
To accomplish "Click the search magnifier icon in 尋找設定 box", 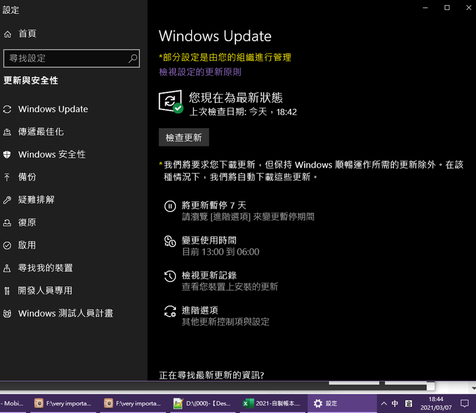I will tap(133, 58).
